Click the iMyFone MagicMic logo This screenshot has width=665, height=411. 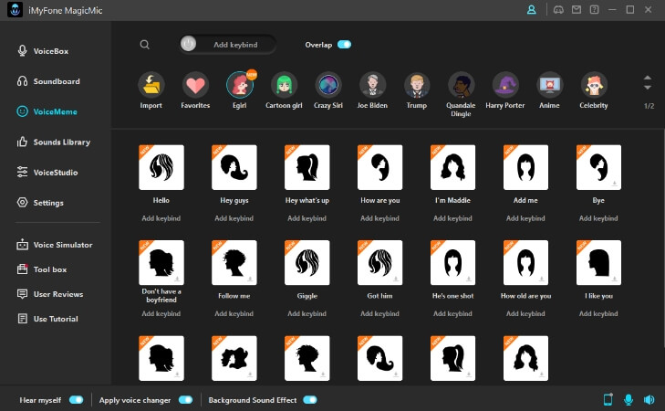point(16,10)
